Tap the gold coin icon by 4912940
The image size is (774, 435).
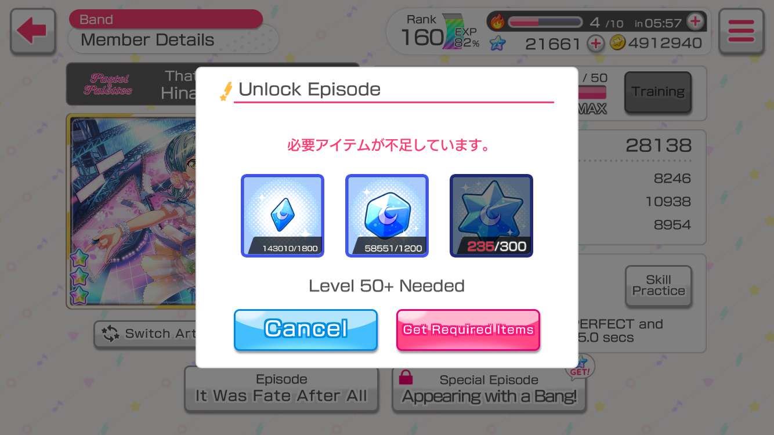pyautogui.click(x=617, y=43)
